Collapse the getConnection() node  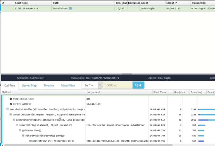(20, 130)
